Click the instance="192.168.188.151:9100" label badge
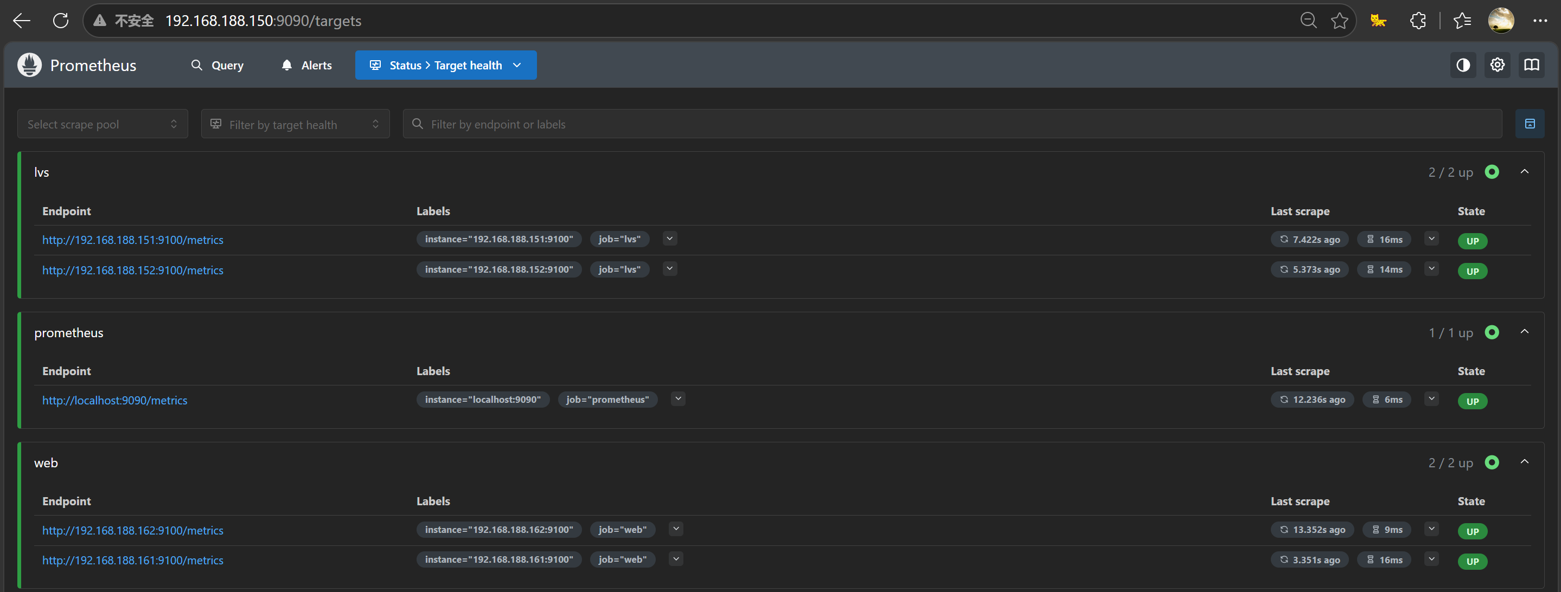Viewport: 1561px width, 592px height. 498,239
